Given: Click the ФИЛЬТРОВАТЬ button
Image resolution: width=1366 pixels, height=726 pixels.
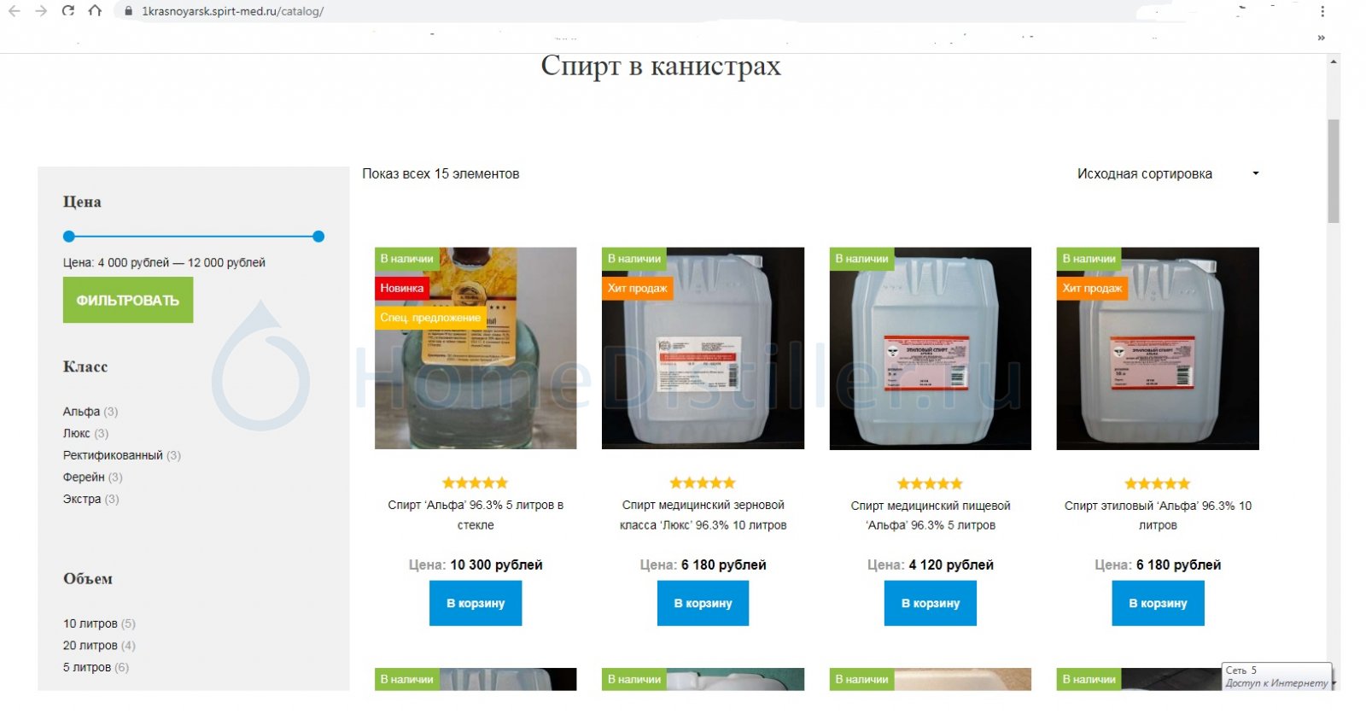Looking at the screenshot, I should [x=128, y=301].
